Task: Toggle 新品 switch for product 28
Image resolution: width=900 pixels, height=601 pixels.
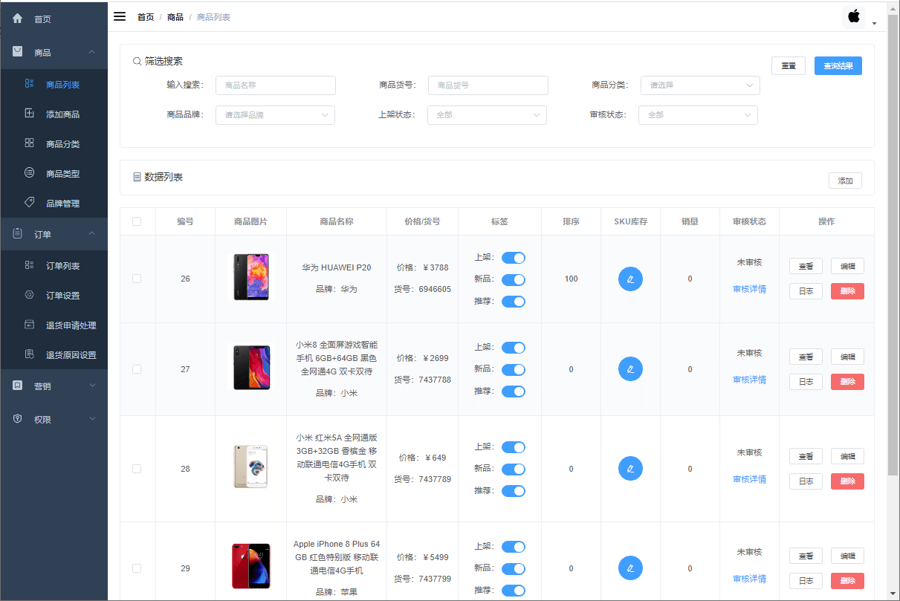Action: (514, 469)
